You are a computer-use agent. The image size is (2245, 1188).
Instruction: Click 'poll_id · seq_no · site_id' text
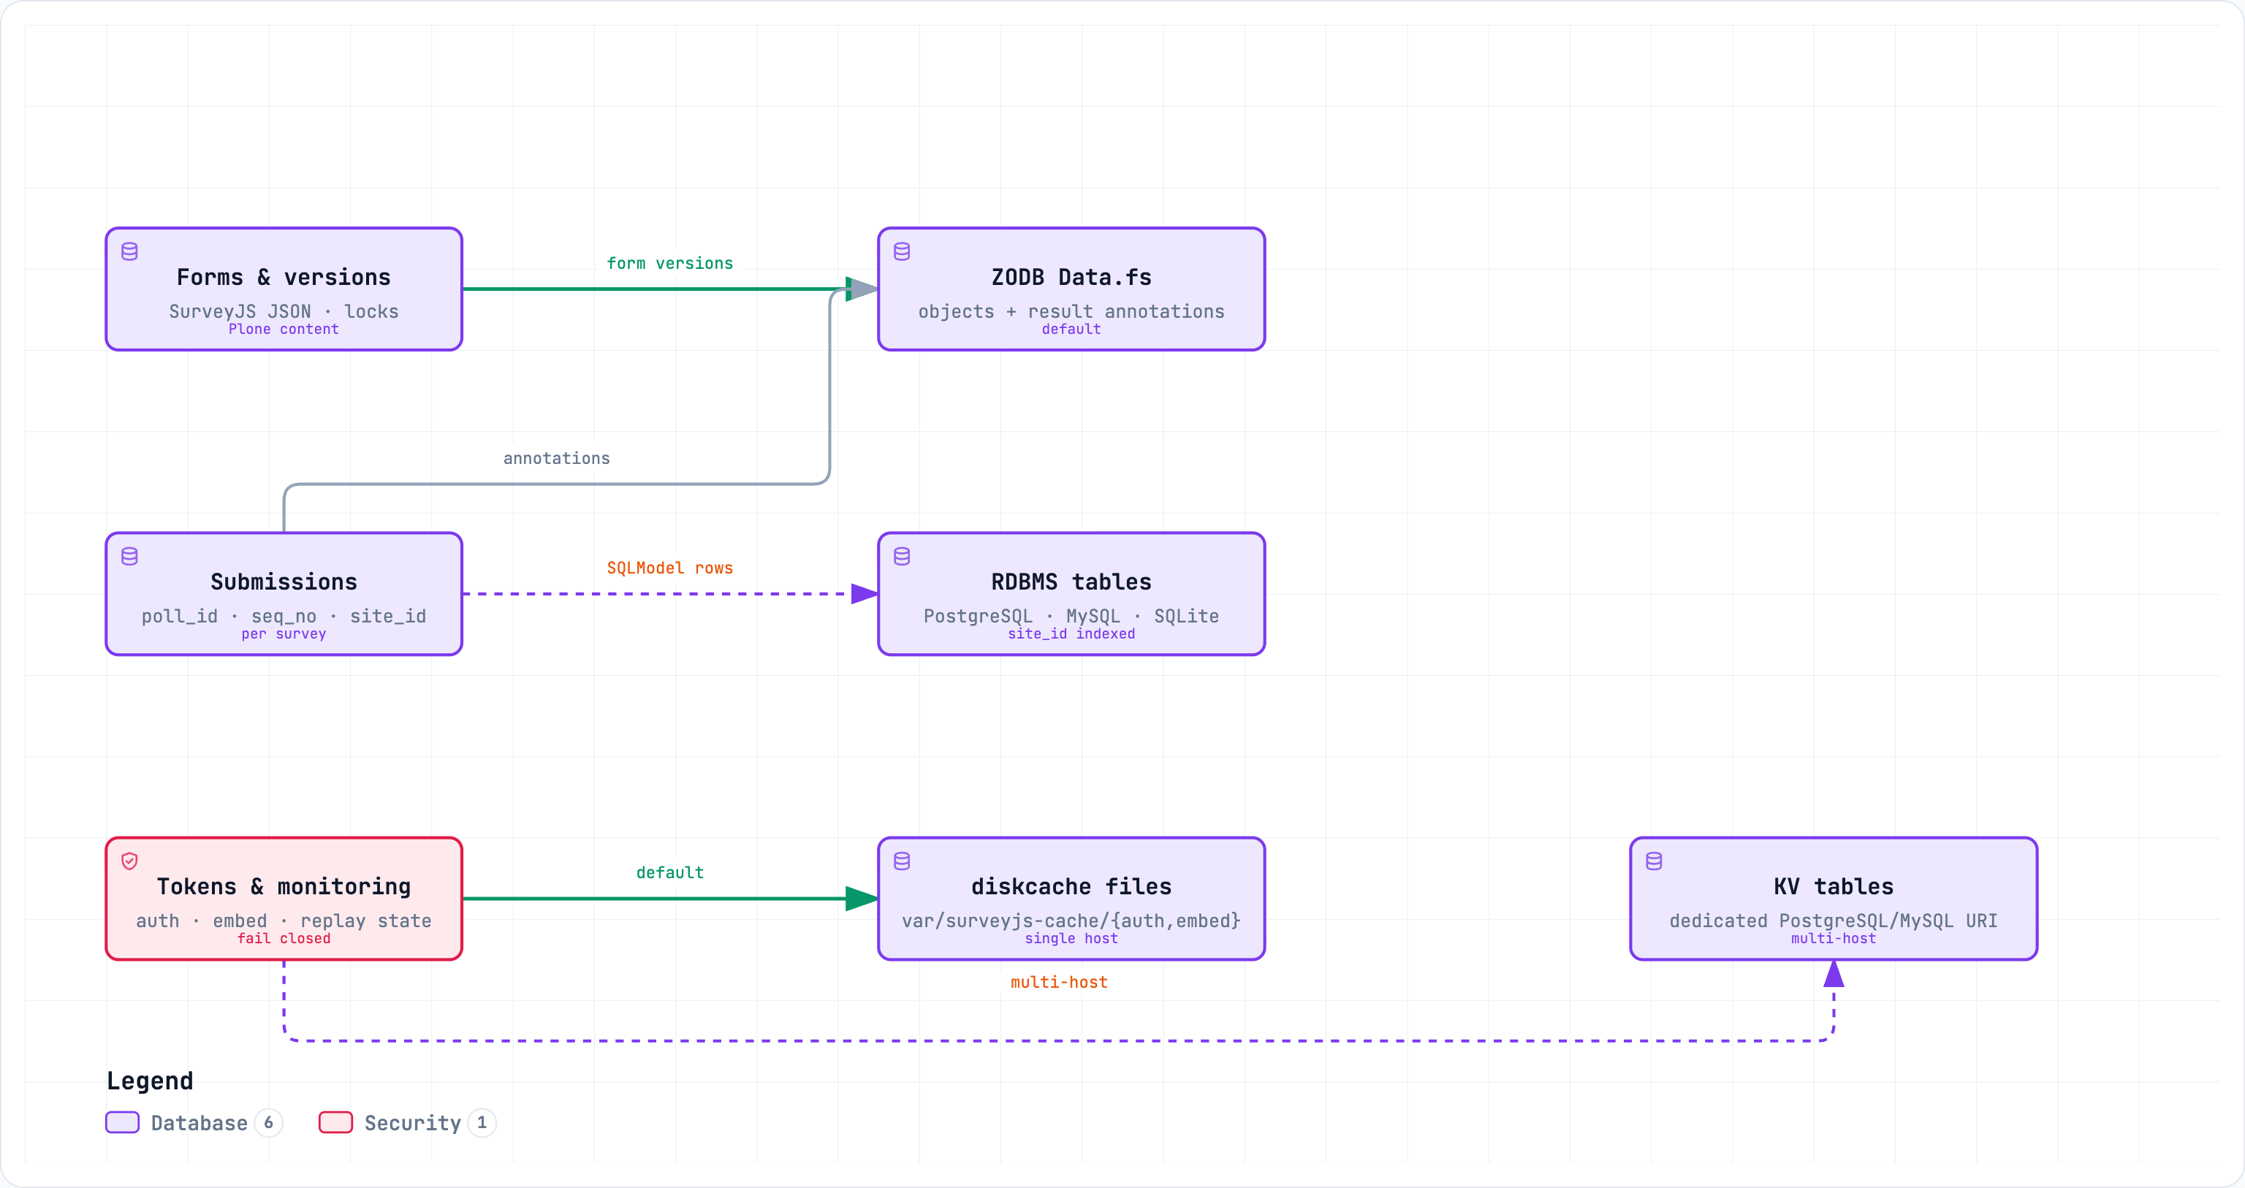(284, 616)
